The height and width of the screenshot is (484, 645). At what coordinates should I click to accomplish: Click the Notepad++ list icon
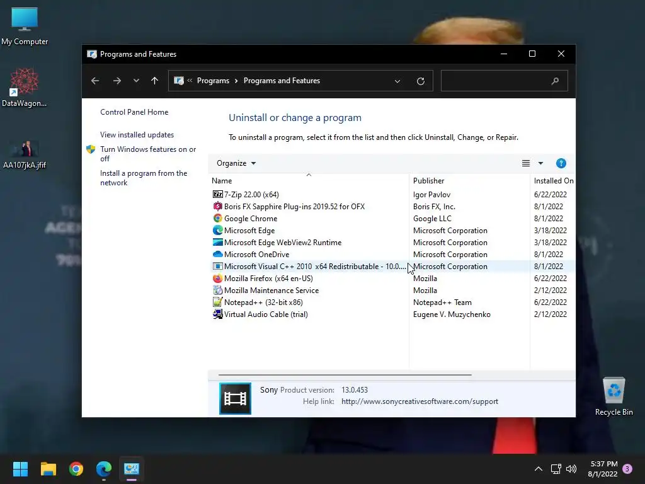(217, 302)
